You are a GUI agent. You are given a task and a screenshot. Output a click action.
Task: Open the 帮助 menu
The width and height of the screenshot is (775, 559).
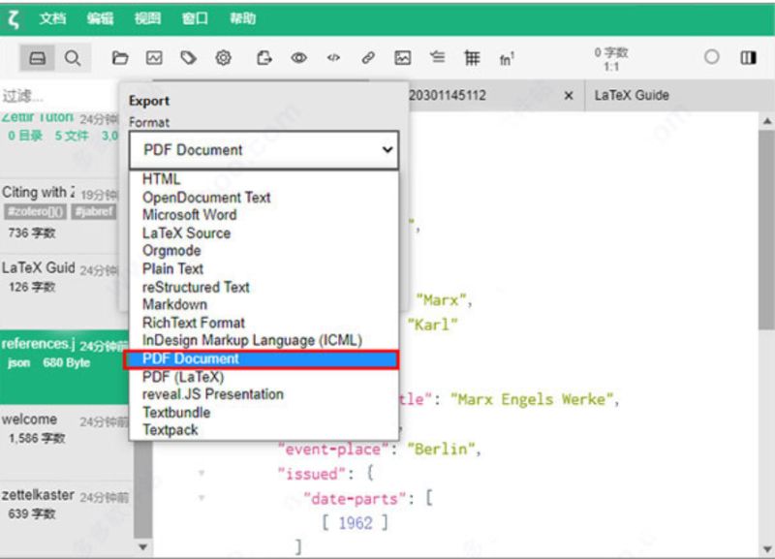[x=243, y=18]
